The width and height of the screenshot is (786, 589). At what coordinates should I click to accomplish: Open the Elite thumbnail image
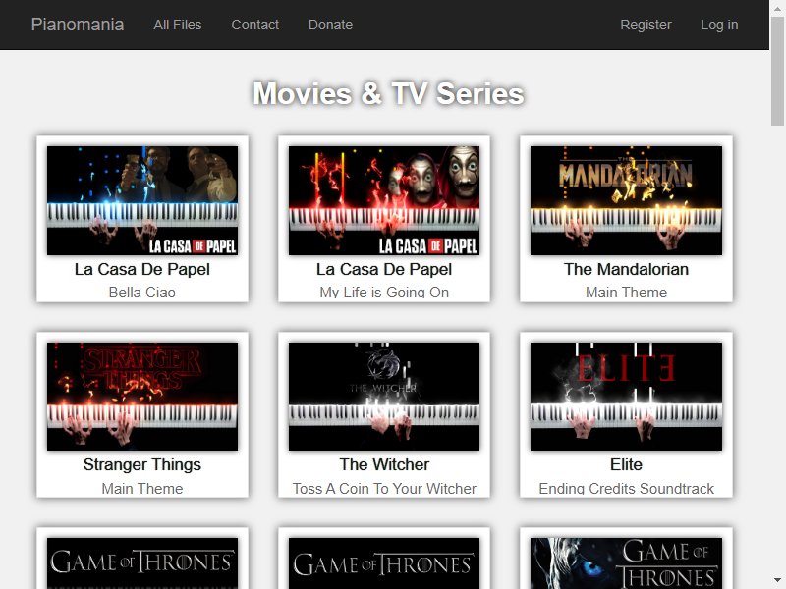[x=626, y=397]
